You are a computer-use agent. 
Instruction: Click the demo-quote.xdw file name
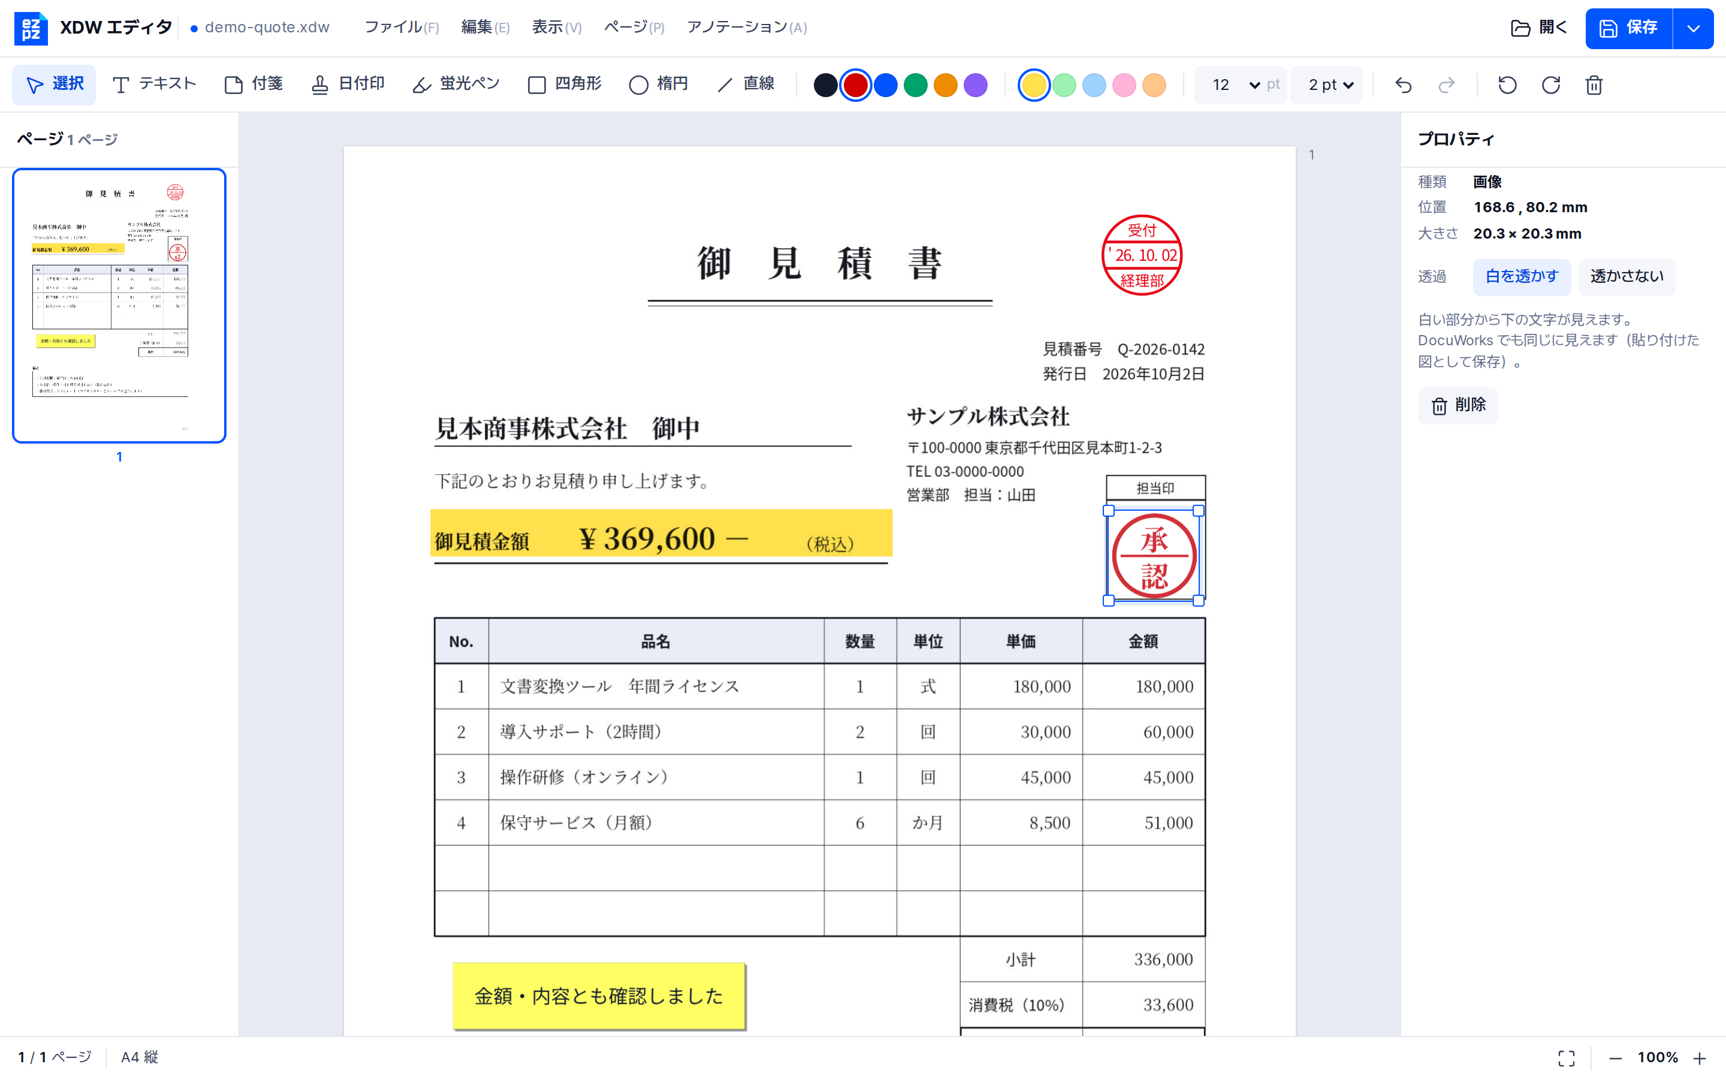267,28
